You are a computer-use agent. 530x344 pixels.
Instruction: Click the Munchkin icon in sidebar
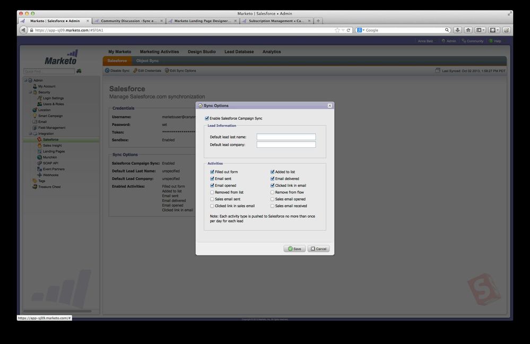[x=39, y=157]
